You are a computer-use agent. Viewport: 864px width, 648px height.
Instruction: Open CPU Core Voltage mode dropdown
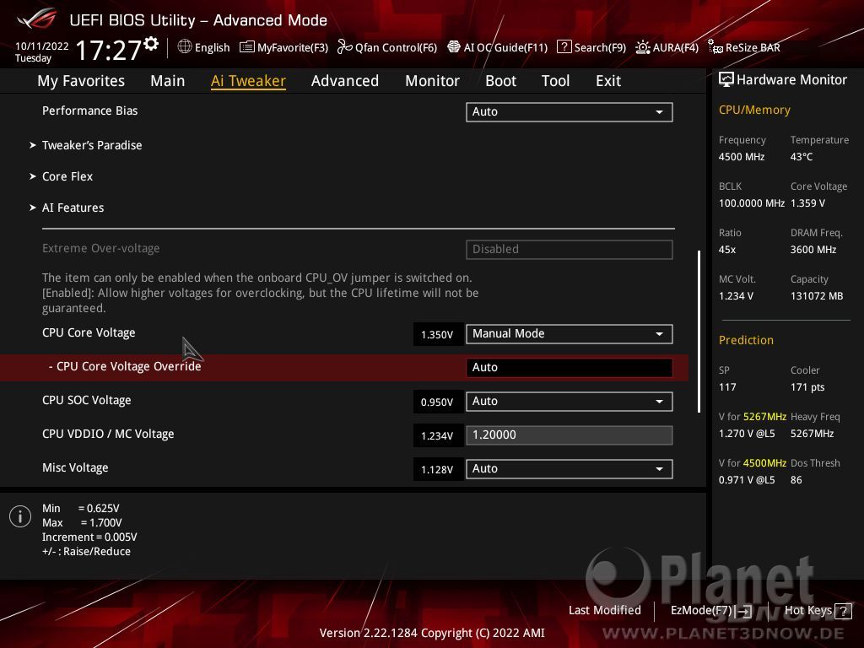coord(570,334)
